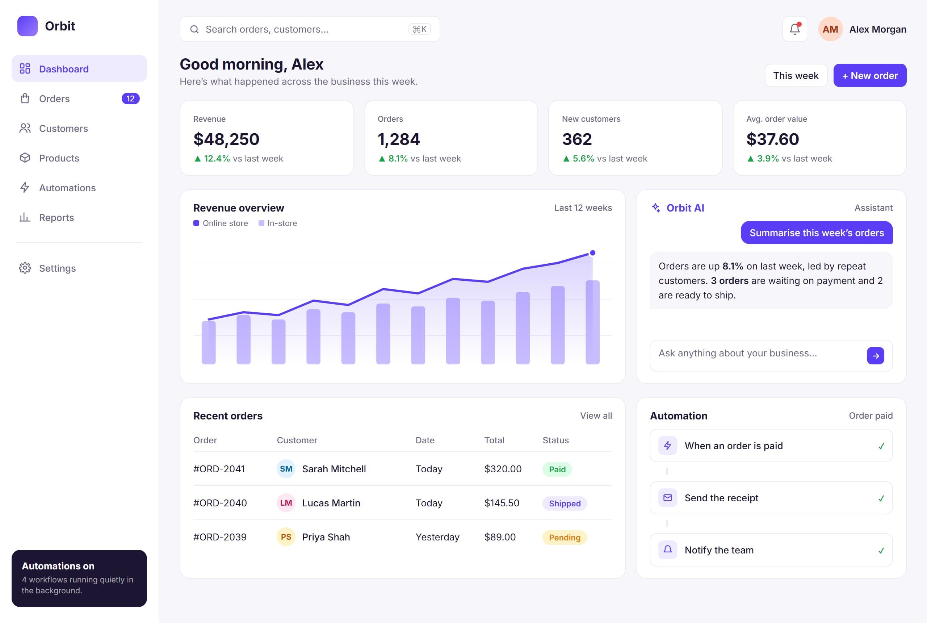Screen dimensions: 927x623
Task: Open the Last 12 weeks range selector
Action: pyautogui.click(x=583, y=208)
